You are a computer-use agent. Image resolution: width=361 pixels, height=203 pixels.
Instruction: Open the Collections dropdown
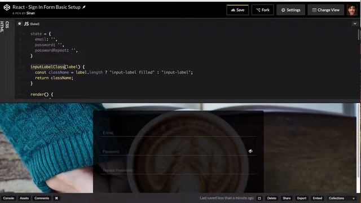(x=341, y=198)
